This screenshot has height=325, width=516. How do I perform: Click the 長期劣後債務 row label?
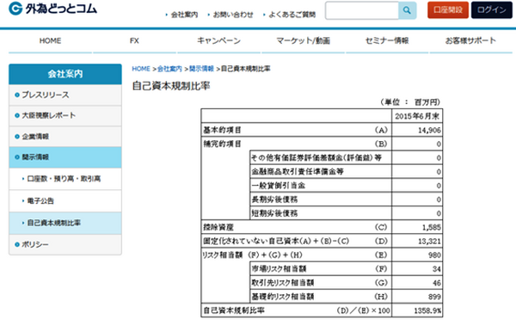tap(274, 199)
